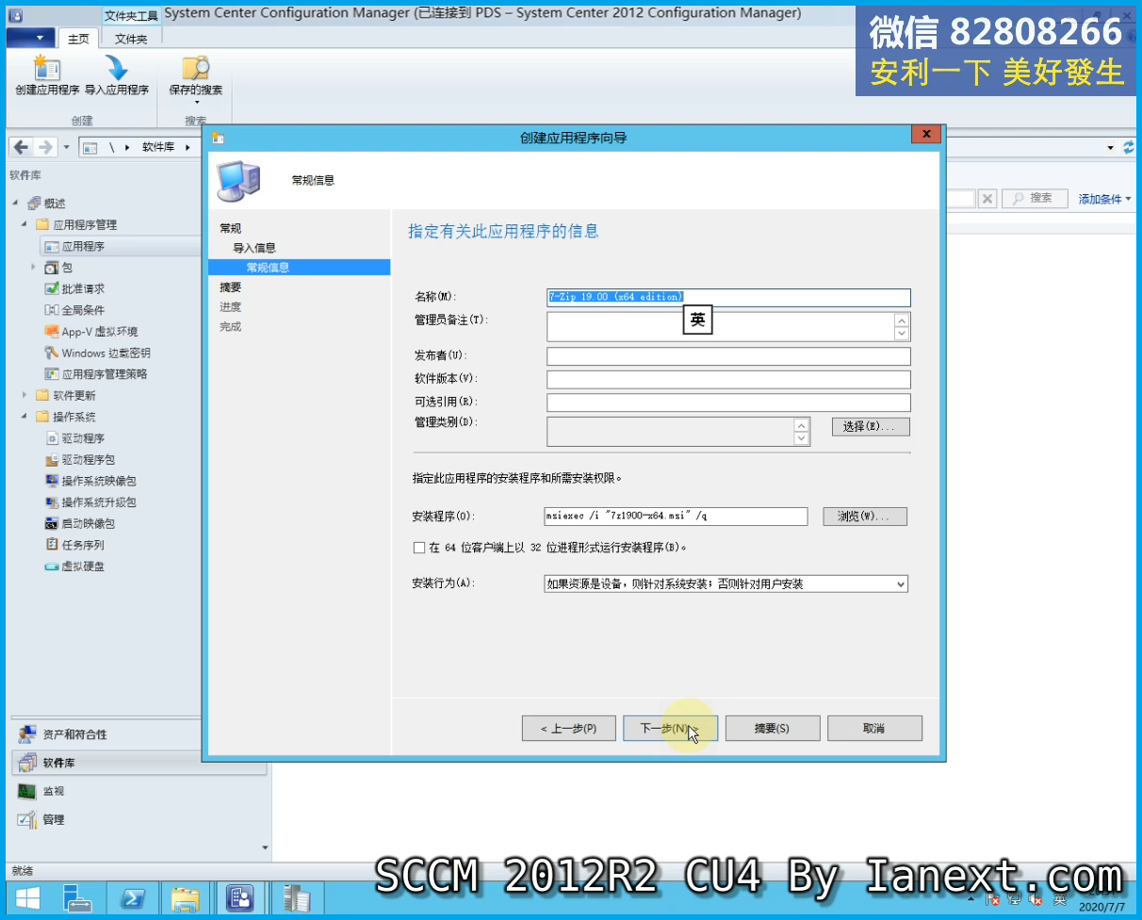
Task: Select the 全局条件 tree icon
Action: click(52, 310)
